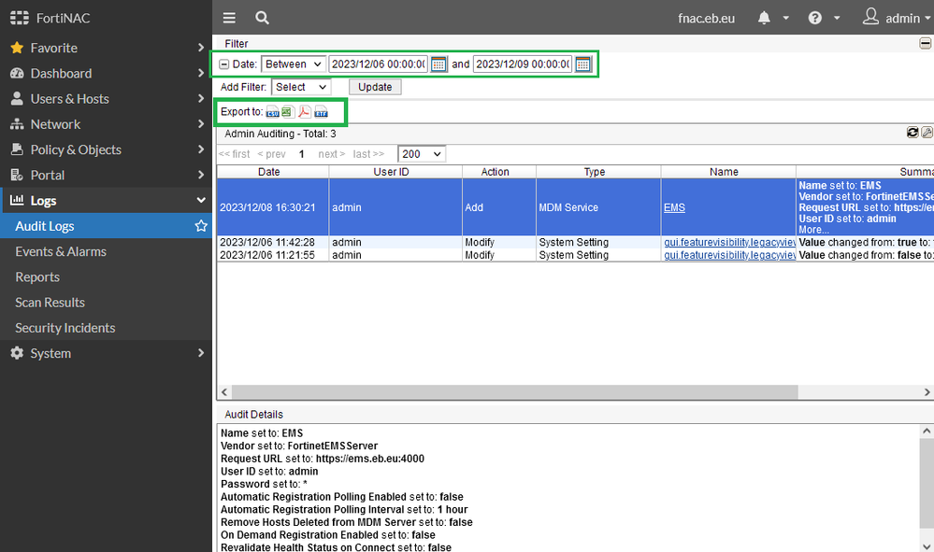Export audit logs to CSV
This screenshot has width=934, height=552.
click(273, 112)
